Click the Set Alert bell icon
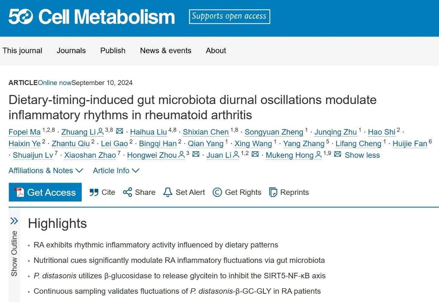439x302 pixels. [x=168, y=192]
